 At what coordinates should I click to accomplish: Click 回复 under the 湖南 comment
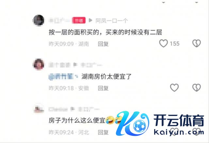[x=103, y=44]
